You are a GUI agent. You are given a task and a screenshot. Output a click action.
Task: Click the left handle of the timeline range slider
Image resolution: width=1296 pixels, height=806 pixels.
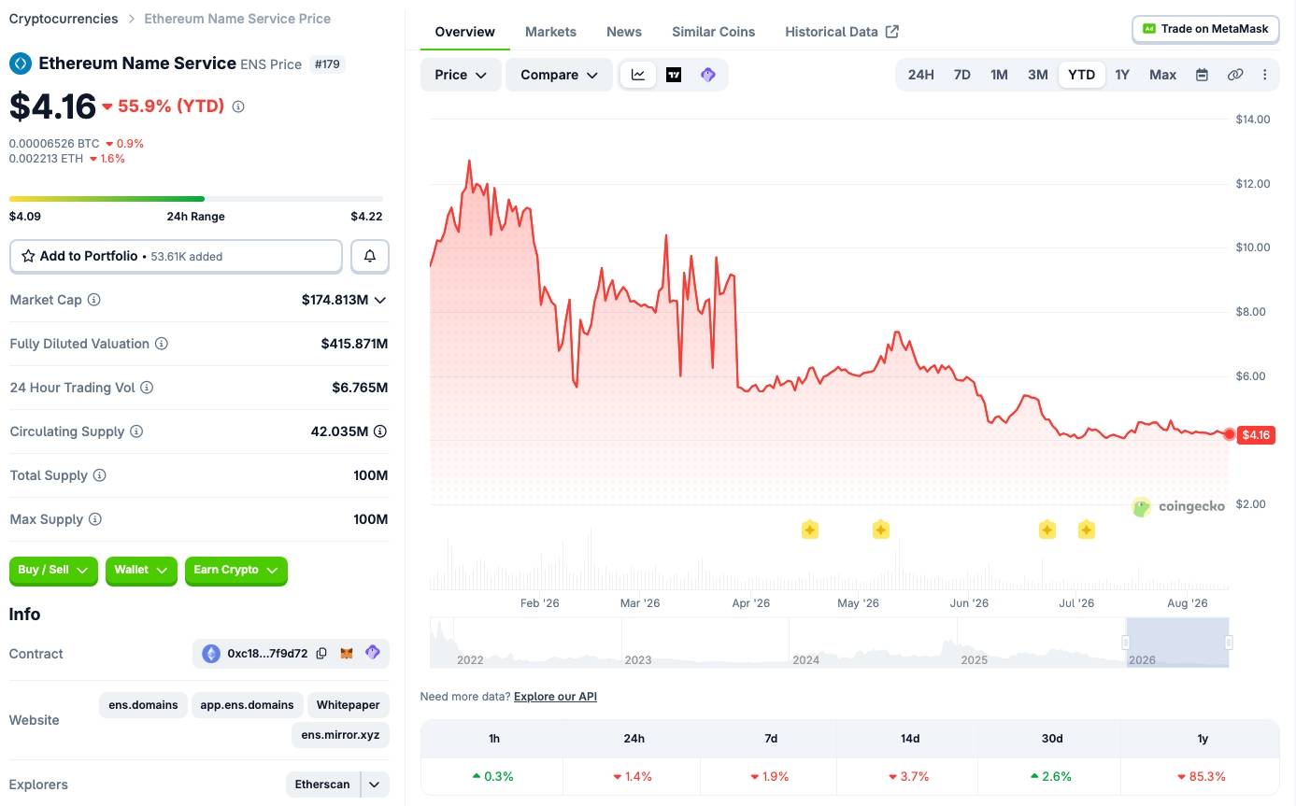tap(1126, 643)
